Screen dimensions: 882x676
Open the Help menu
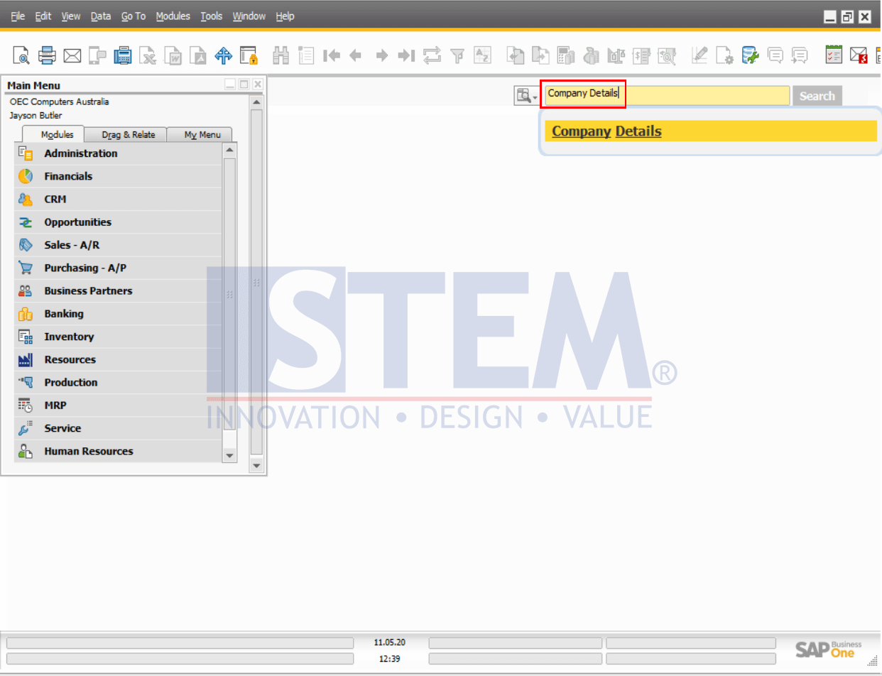click(x=285, y=16)
